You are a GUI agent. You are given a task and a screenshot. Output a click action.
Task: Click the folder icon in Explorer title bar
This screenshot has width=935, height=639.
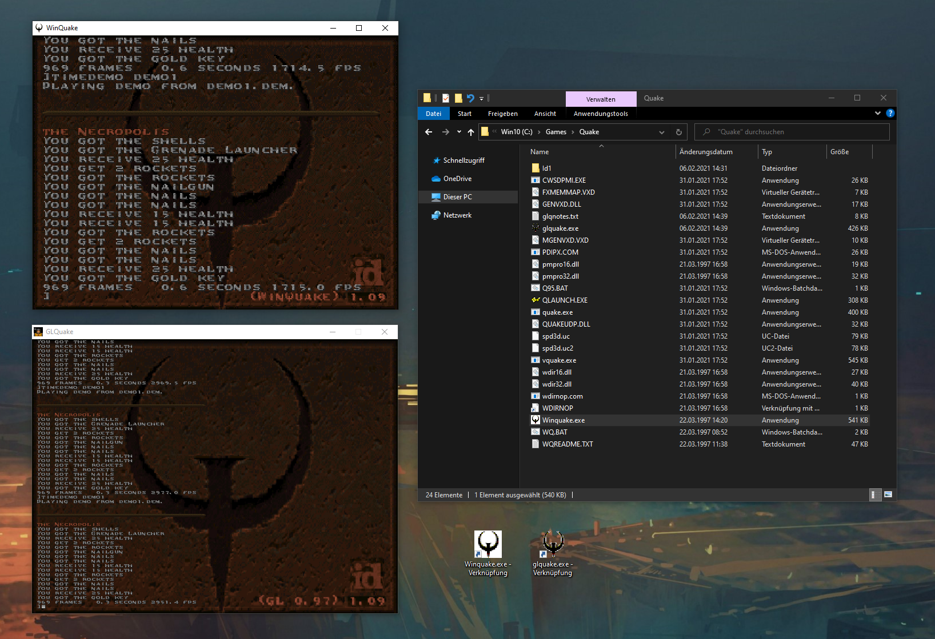[x=427, y=98]
